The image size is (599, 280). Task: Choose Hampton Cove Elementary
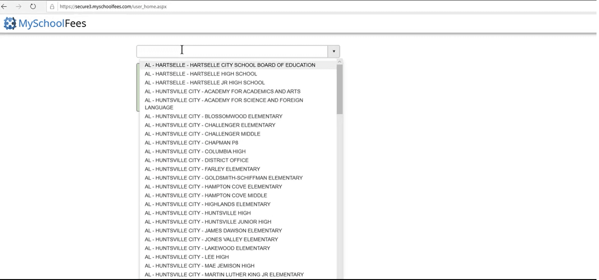click(x=238, y=186)
